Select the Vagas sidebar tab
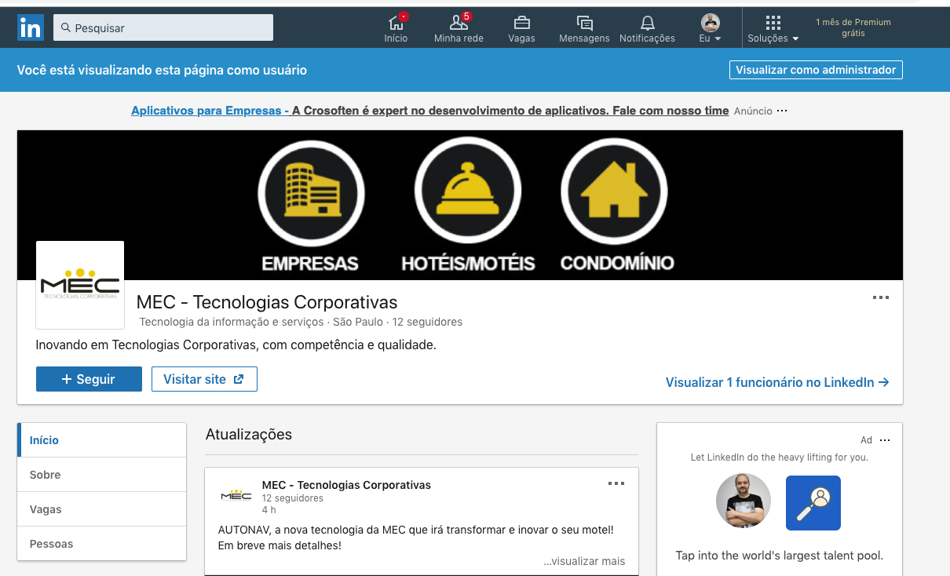950x576 pixels. pyautogui.click(x=102, y=509)
